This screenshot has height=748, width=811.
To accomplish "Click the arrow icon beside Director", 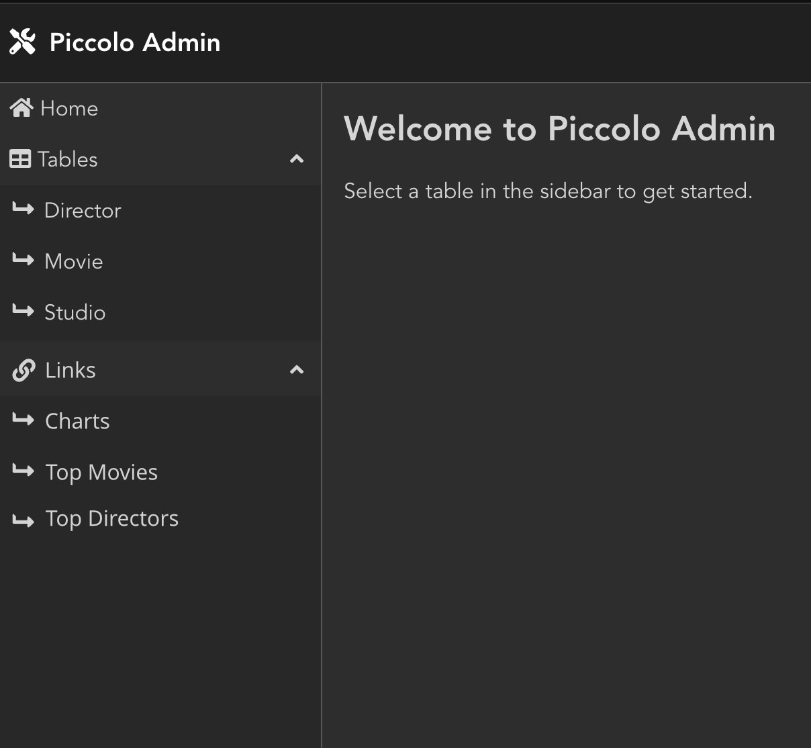I will 23,209.
